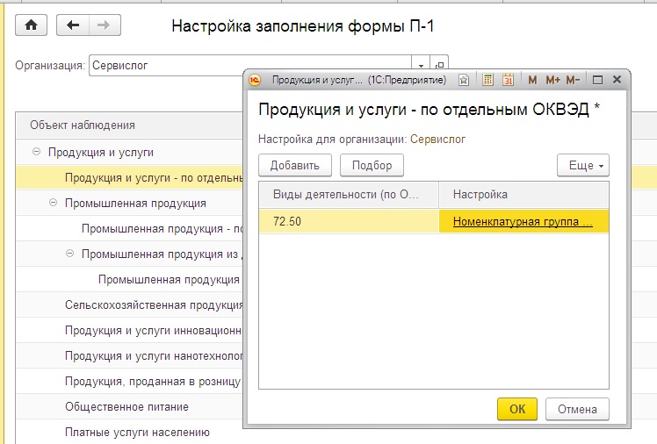657x444 pixels.
Task: Maximize the dialog window
Action: tap(597, 80)
